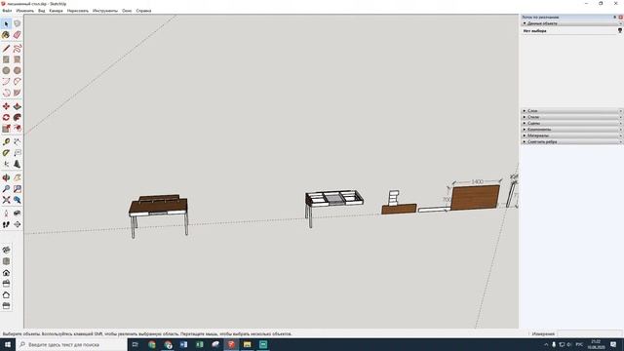Image resolution: width=624 pixels, height=351 pixels.
Task: Switch to Excel in the taskbar
Action: 199,344
